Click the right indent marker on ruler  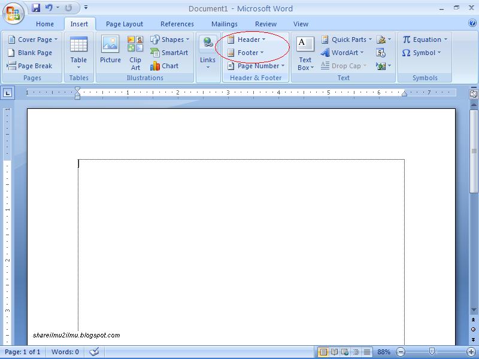tap(404, 93)
